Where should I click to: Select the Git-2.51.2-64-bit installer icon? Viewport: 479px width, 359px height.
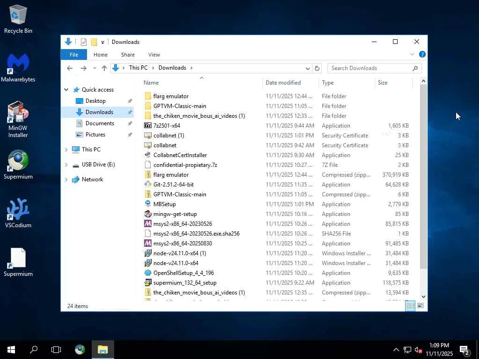pyautogui.click(x=147, y=184)
